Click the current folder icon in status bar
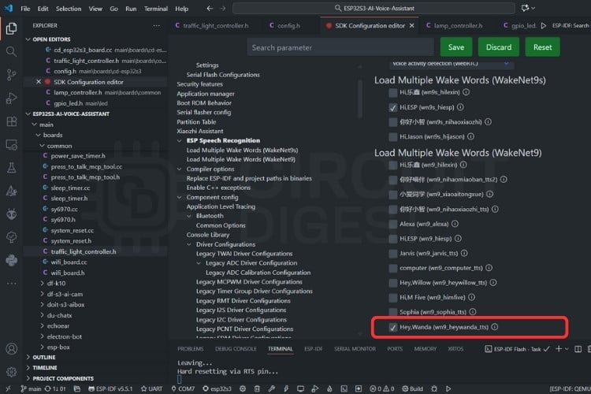 (x=77, y=388)
